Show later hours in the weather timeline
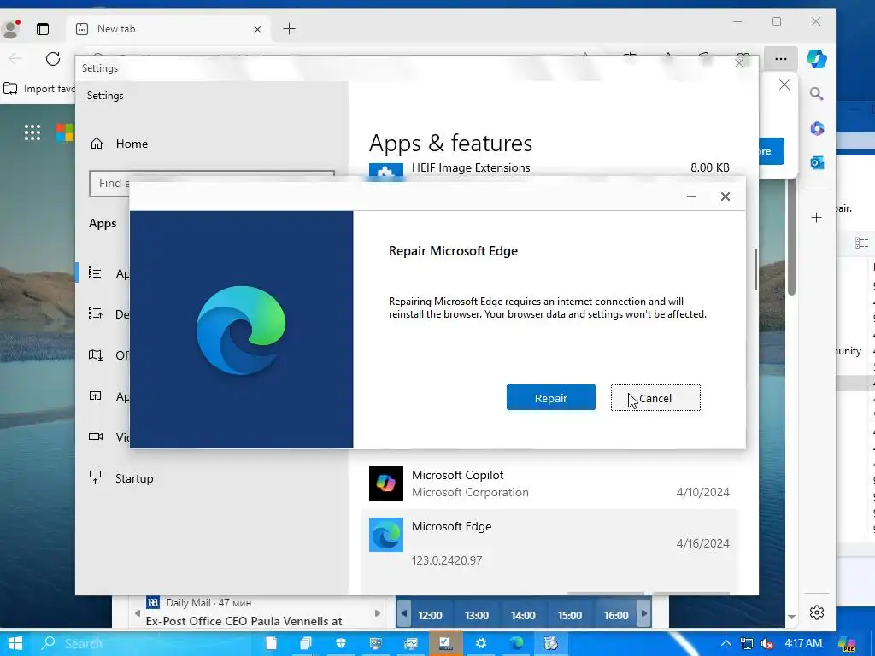The image size is (875, 656). point(644,613)
